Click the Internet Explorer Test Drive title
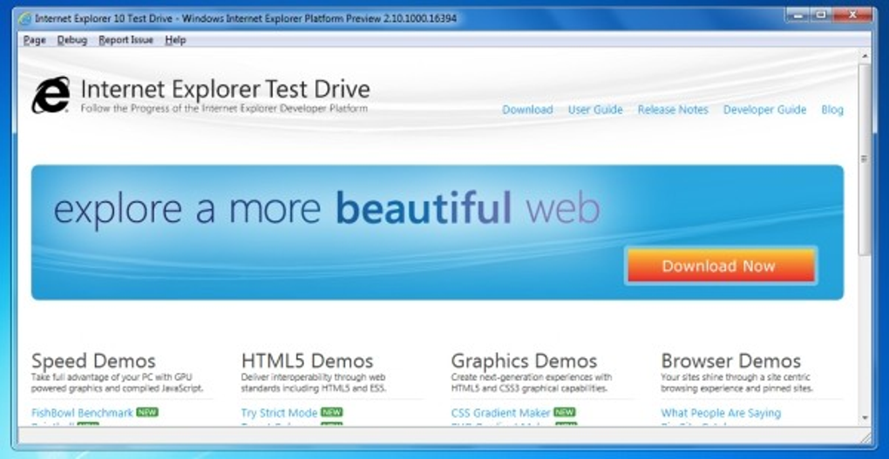The image size is (889, 459). (x=225, y=89)
